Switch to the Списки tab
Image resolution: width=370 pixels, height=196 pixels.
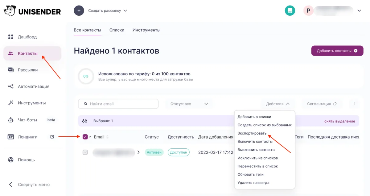[117, 30]
